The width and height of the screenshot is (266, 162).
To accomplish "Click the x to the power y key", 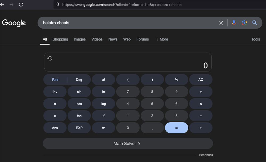I will 103,128.
